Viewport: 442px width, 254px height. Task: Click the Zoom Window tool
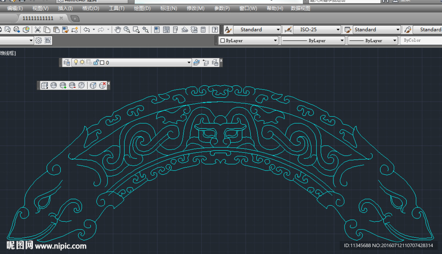(x=136, y=30)
